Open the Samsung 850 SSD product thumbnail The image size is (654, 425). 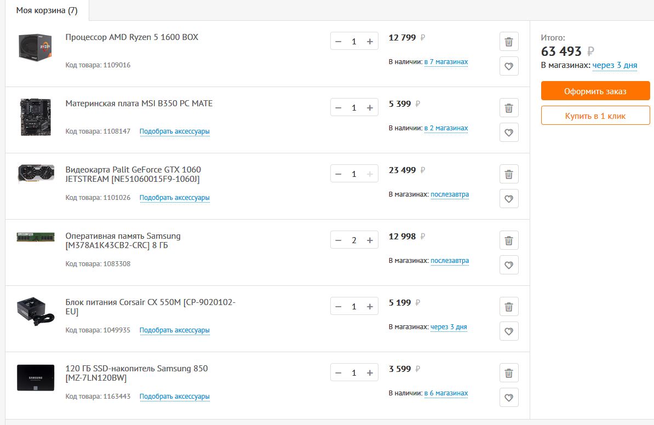click(x=36, y=377)
